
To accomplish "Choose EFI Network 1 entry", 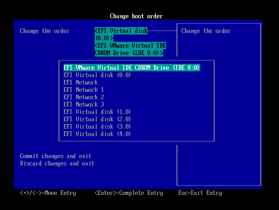I will pos(84,90).
